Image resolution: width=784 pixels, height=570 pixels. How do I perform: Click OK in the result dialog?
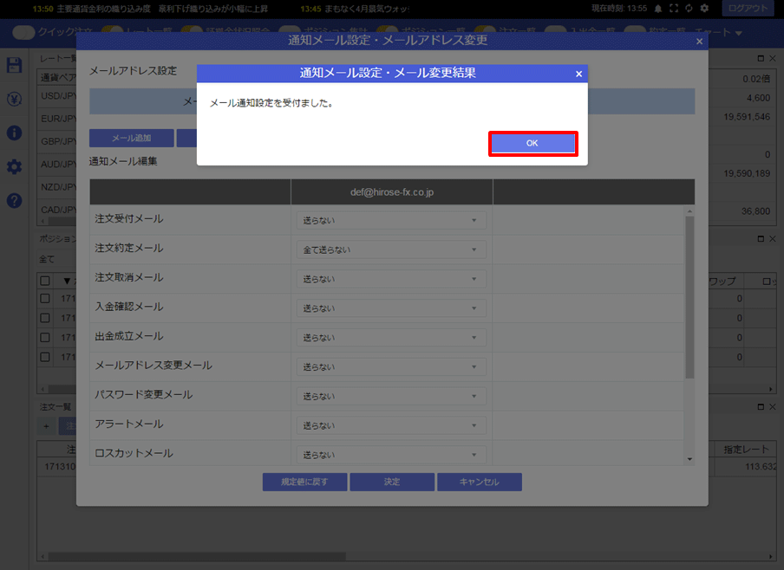[x=532, y=144]
